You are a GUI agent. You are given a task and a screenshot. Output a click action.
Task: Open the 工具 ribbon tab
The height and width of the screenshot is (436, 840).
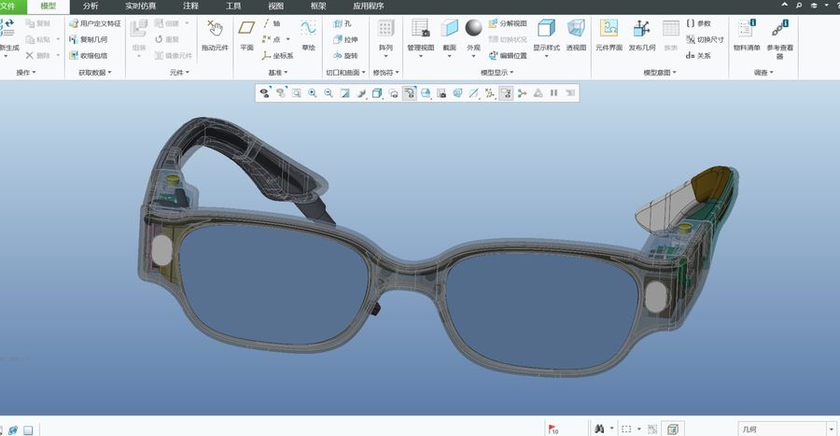pyautogui.click(x=233, y=7)
